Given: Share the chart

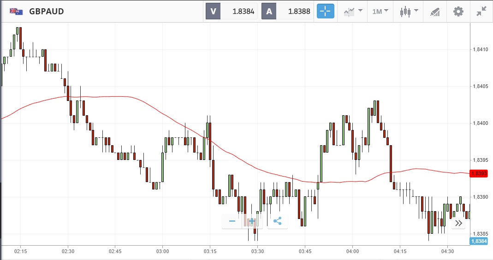Looking at the screenshot, I should (277, 221).
